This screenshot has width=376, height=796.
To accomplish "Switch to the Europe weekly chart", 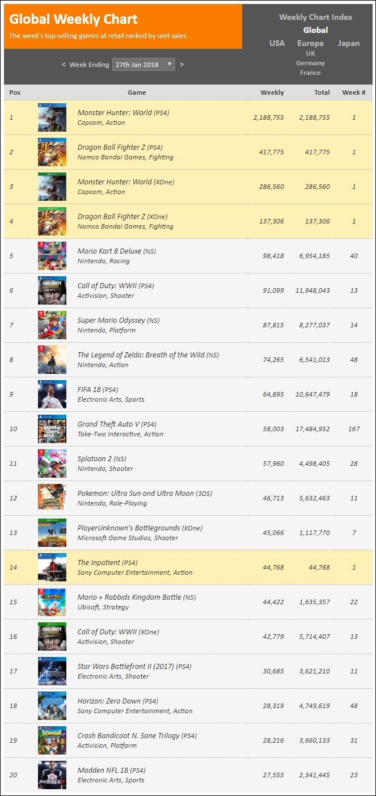I will [310, 43].
